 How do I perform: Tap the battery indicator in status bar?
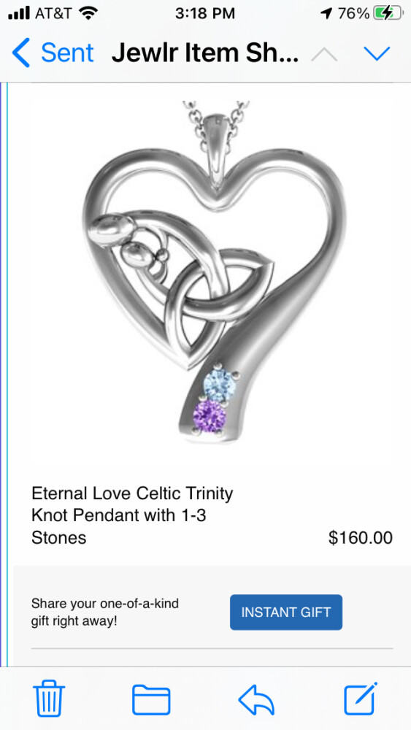(x=388, y=13)
